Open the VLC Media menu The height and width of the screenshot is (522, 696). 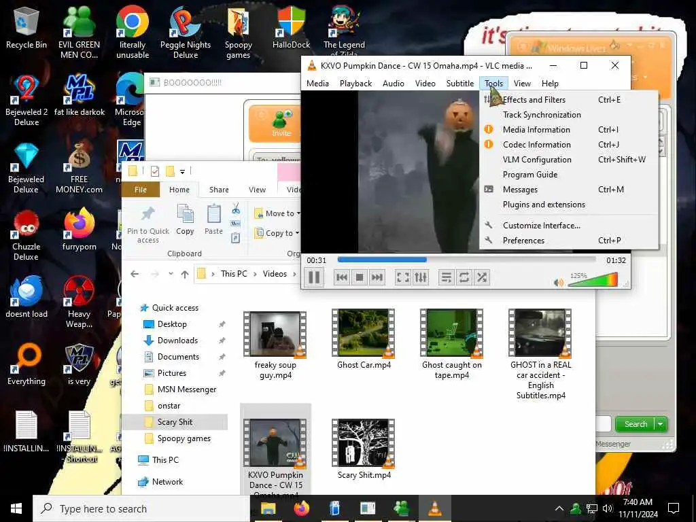[x=317, y=84]
